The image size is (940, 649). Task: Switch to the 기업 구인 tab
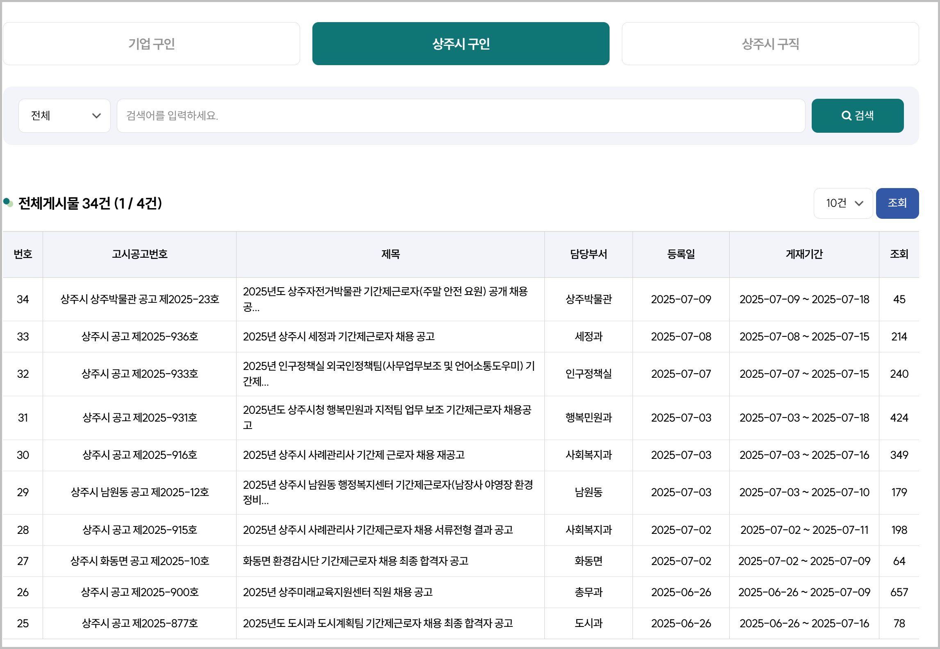[151, 44]
